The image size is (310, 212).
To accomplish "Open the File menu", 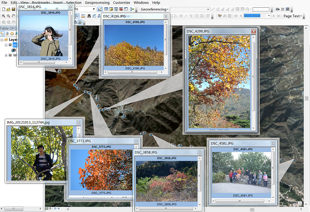I will pyautogui.click(x=5, y=3).
